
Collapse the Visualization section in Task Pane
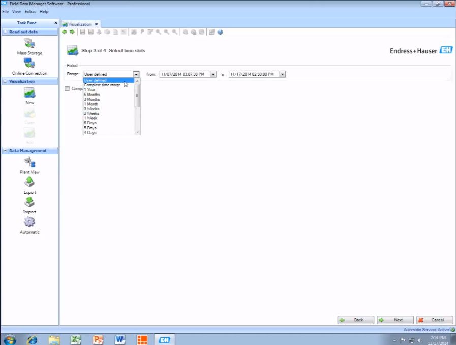[5, 81]
